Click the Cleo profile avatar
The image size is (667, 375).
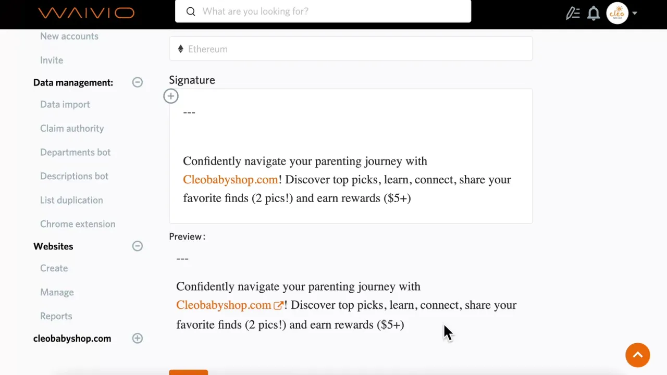pyautogui.click(x=617, y=13)
